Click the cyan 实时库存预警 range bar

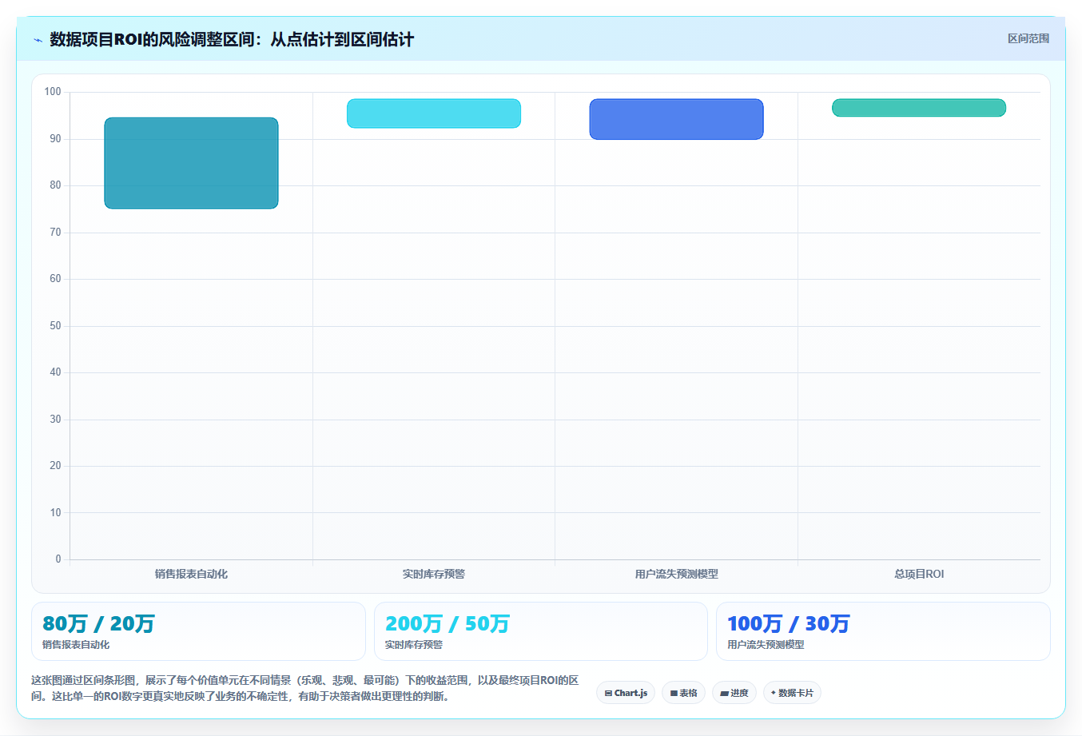tap(434, 113)
